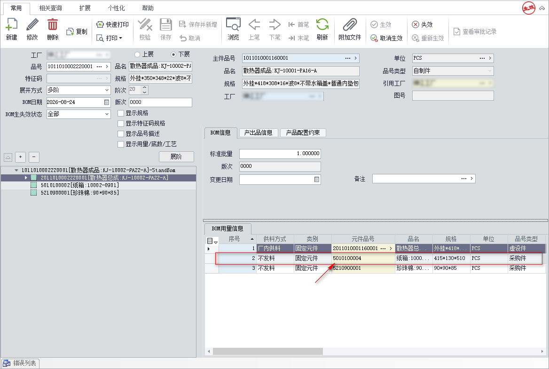
Task: Jump to first record with 首笔
Action: pos(298,24)
